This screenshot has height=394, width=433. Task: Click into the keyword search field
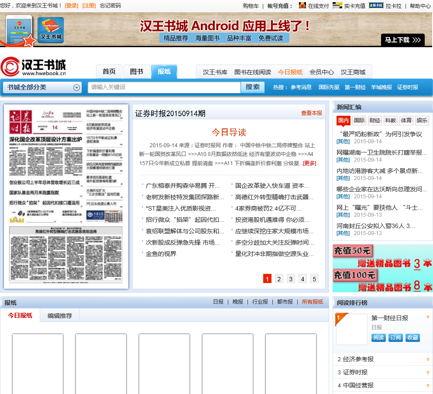[x=164, y=87]
